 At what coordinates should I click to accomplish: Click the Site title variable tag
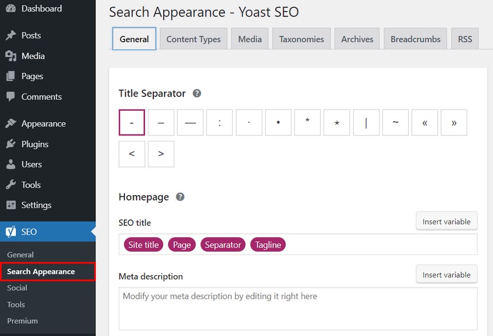tap(144, 244)
